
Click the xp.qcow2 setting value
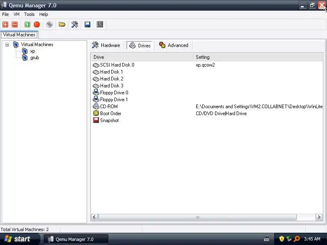coord(205,65)
